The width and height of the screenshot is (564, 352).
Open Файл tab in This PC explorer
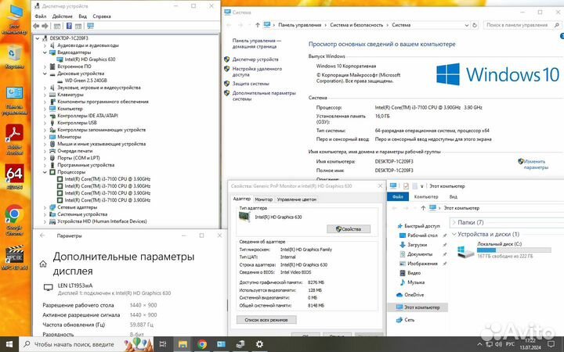click(x=398, y=197)
